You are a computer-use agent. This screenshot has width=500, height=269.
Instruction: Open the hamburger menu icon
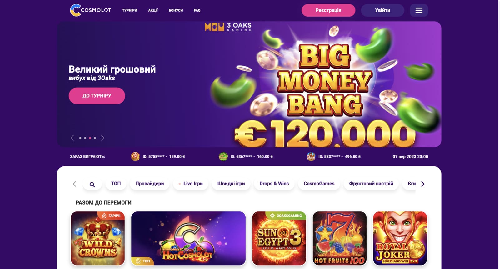coord(419,10)
